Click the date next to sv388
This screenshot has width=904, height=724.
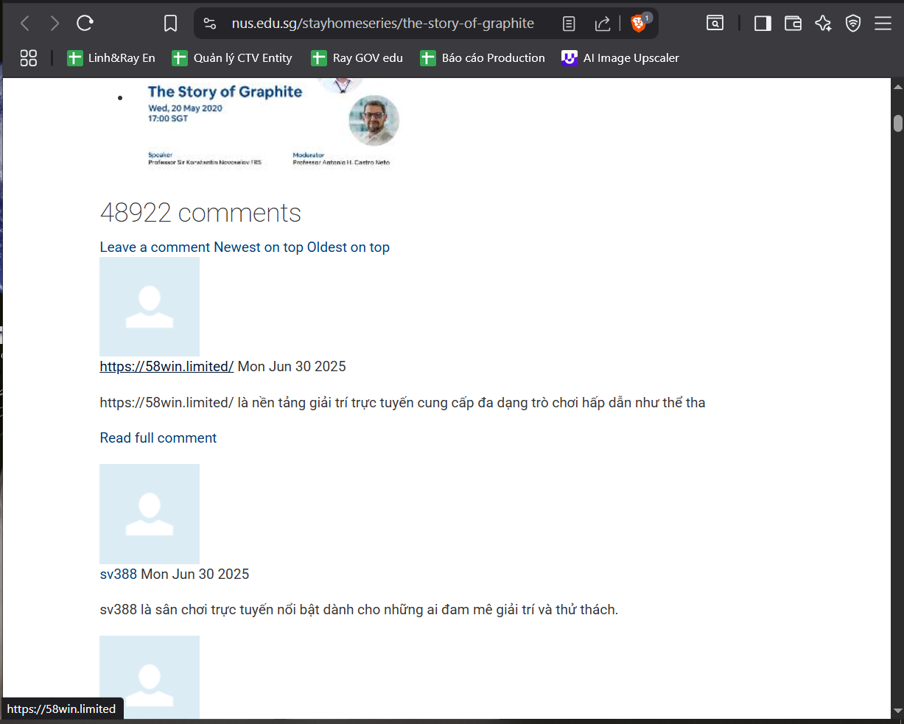195,574
